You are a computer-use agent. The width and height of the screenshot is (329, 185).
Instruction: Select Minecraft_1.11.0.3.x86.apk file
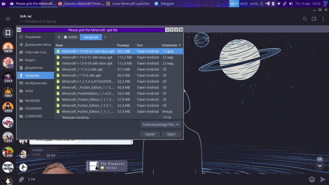coord(119,69)
